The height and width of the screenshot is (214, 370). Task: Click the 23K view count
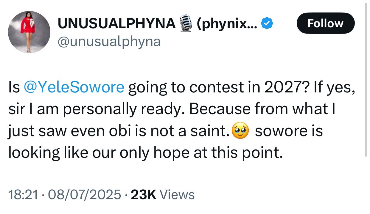click(x=144, y=195)
